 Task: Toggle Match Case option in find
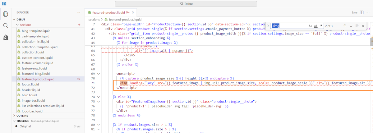(310, 26)
